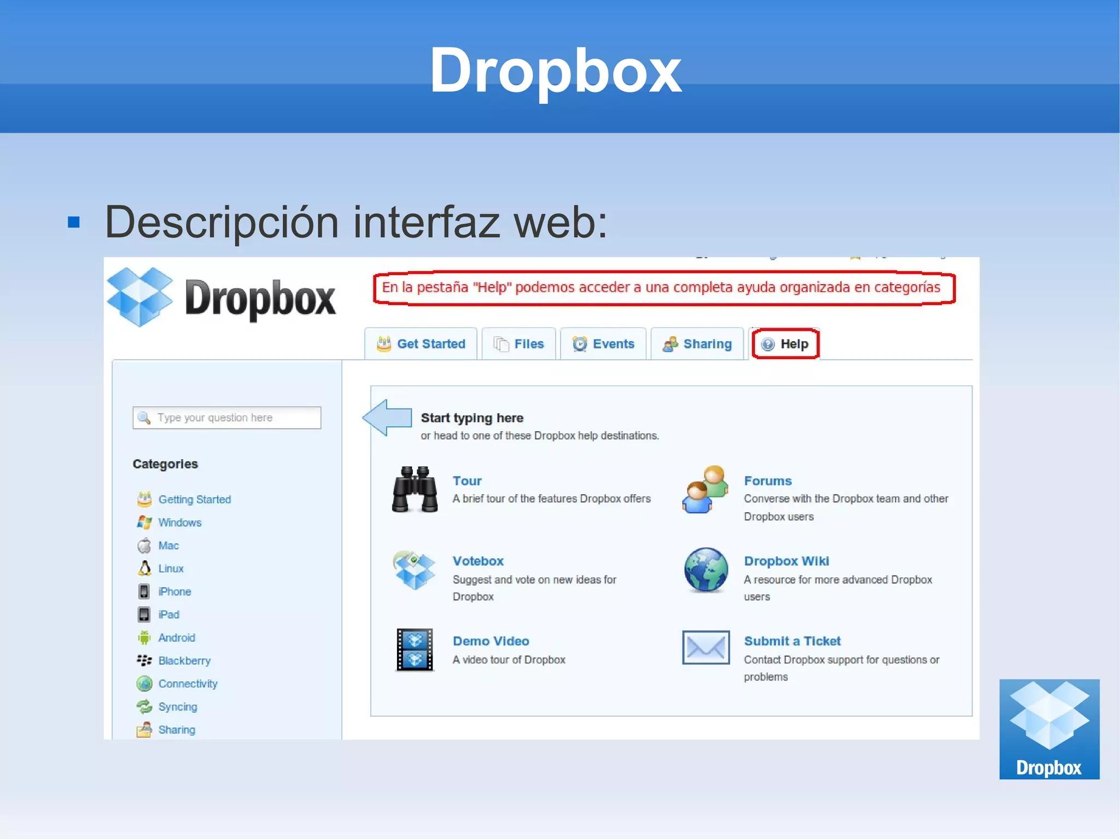Open the Dropbox Wiki link
1120x839 pixels.
click(x=786, y=561)
